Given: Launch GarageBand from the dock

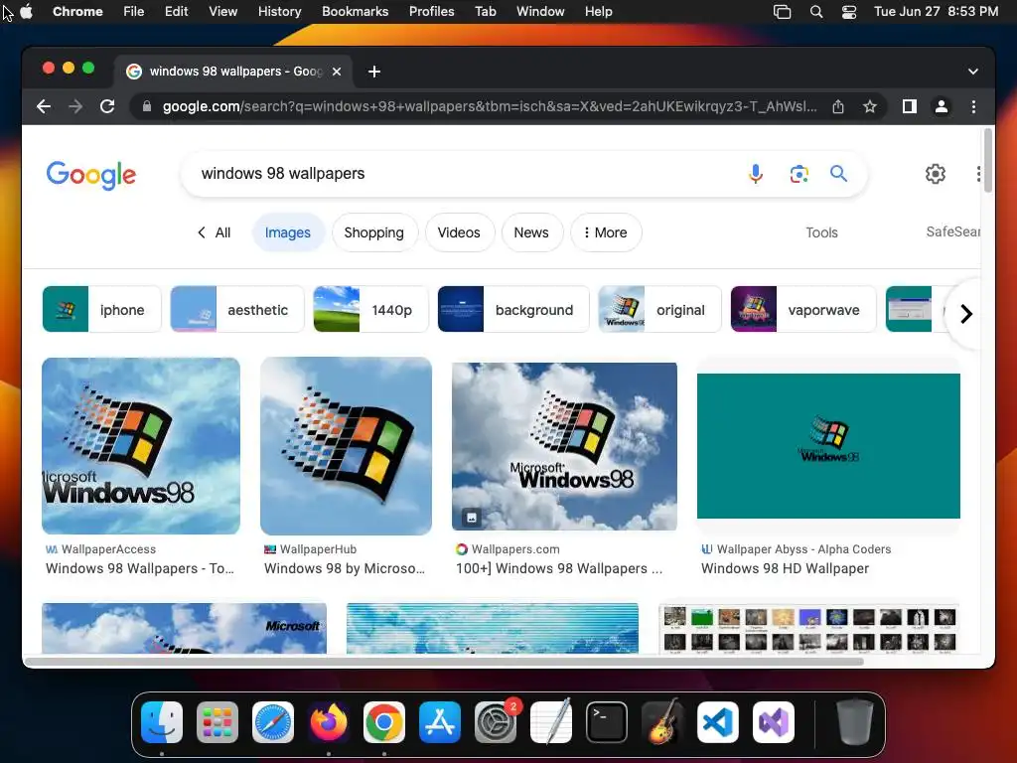Looking at the screenshot, I should click(662, 722).
